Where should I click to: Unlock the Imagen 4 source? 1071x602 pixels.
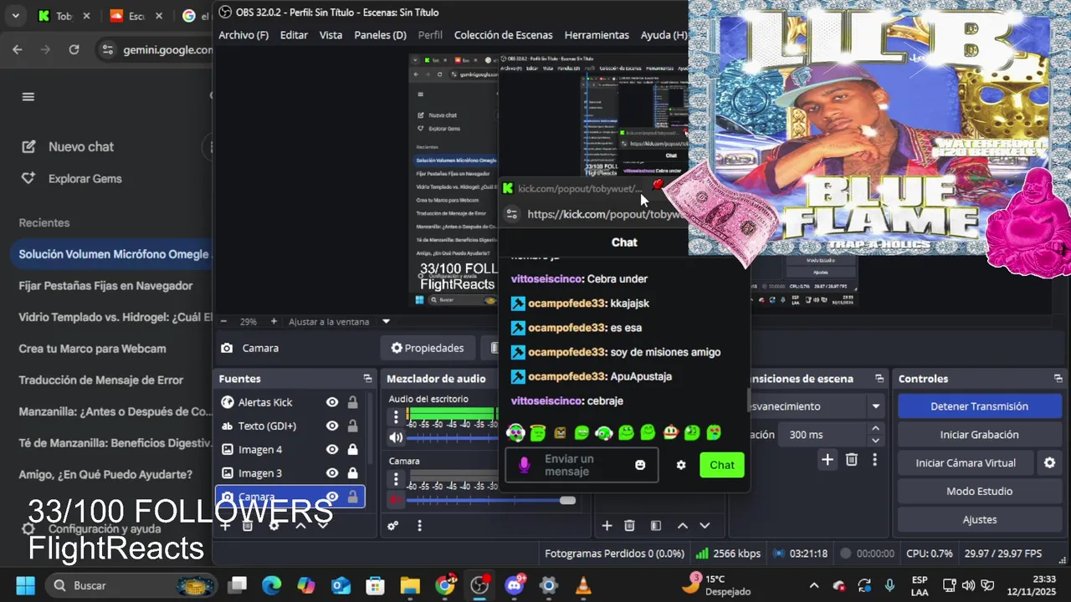352,449
